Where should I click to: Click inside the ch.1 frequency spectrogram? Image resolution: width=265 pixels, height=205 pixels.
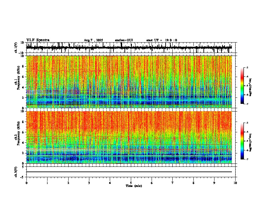click(x=129, y=82)
